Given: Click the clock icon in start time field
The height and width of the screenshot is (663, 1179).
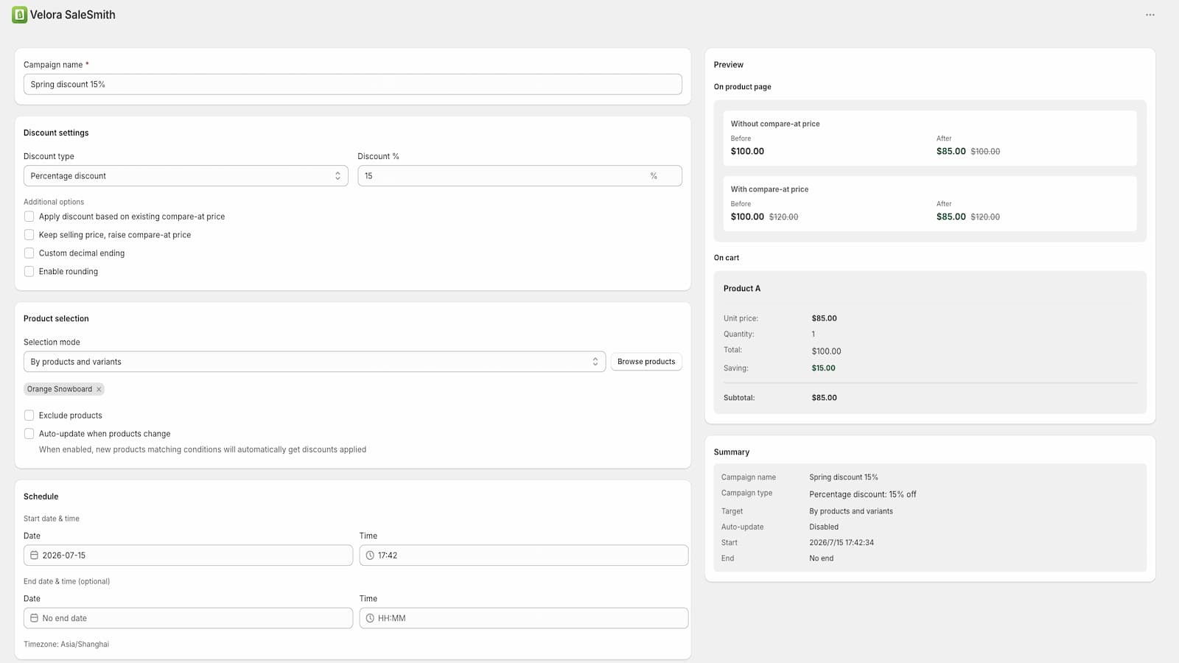Looking at the screenshot, I should point(370,555).
